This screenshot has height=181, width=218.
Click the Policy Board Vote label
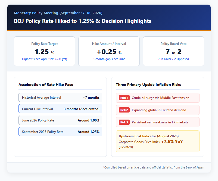coord(173,44)
